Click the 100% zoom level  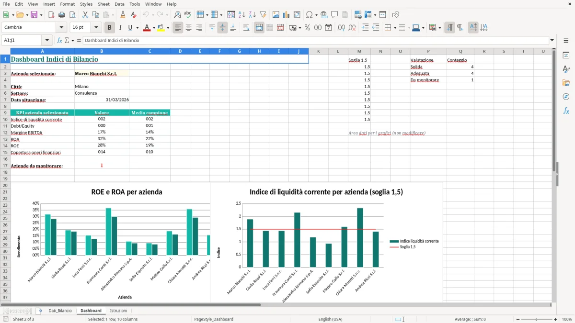point(566,319)
